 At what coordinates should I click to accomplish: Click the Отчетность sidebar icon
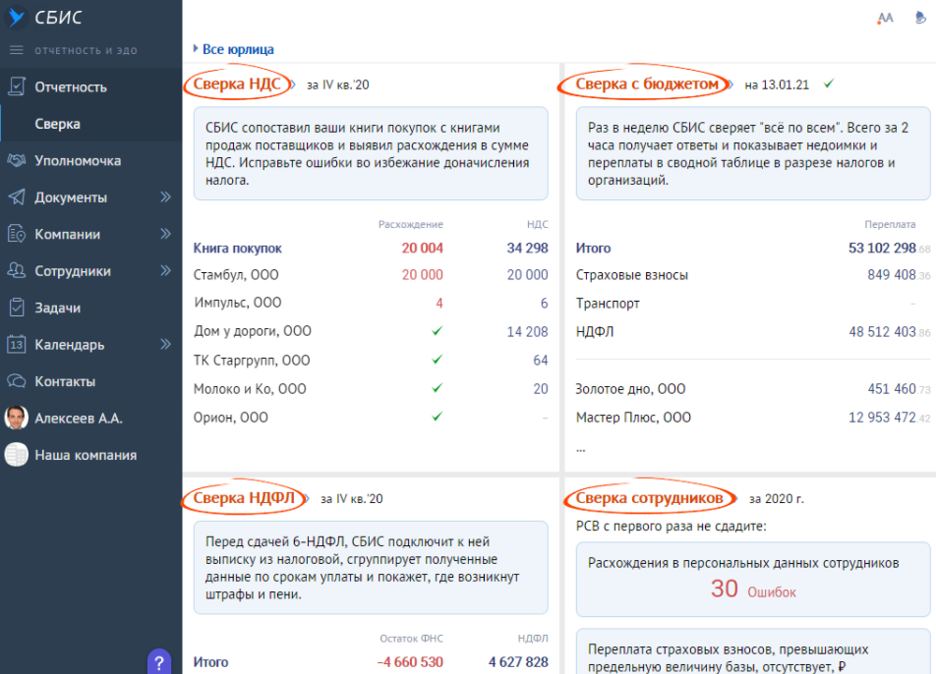[16, 86]
